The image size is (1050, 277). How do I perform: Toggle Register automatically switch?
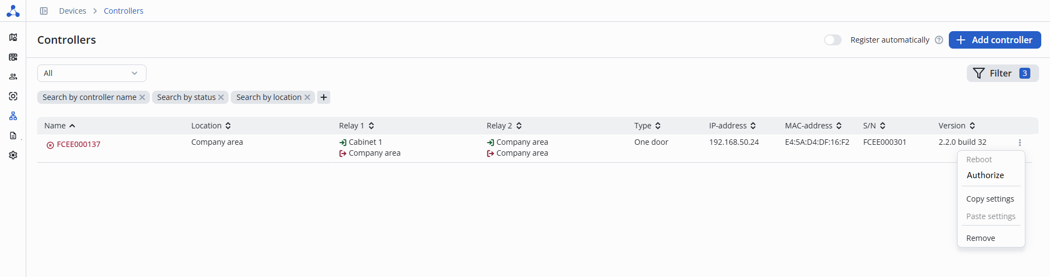[832, 40]
